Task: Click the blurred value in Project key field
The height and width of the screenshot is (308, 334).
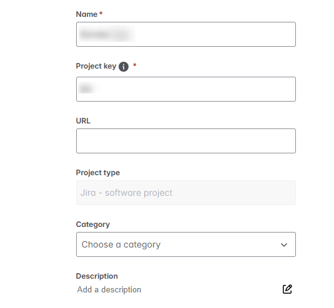Action: click(88, 88)
